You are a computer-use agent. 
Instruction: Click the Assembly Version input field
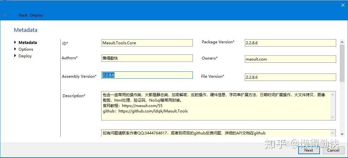tap(147, 75)
